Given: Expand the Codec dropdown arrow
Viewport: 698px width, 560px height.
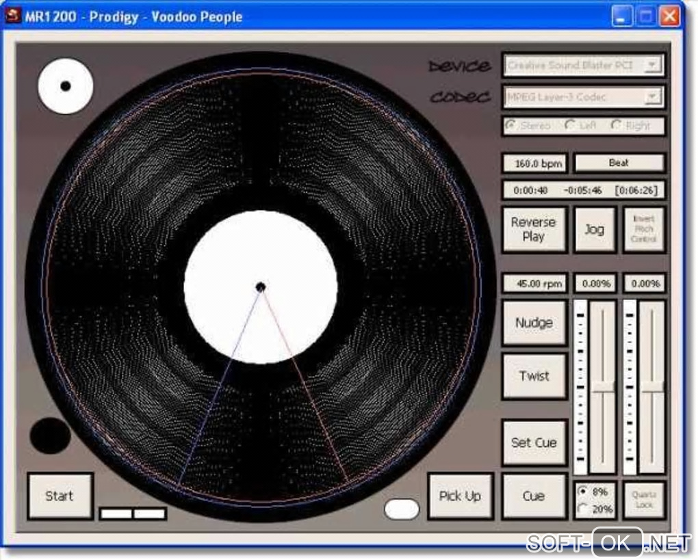Looking at the screenshot, I should tap(652, 96).
